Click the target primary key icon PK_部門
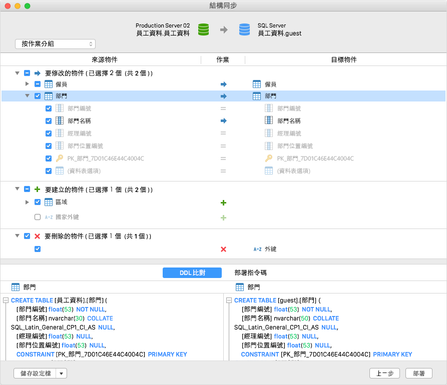 pos(269,158)
